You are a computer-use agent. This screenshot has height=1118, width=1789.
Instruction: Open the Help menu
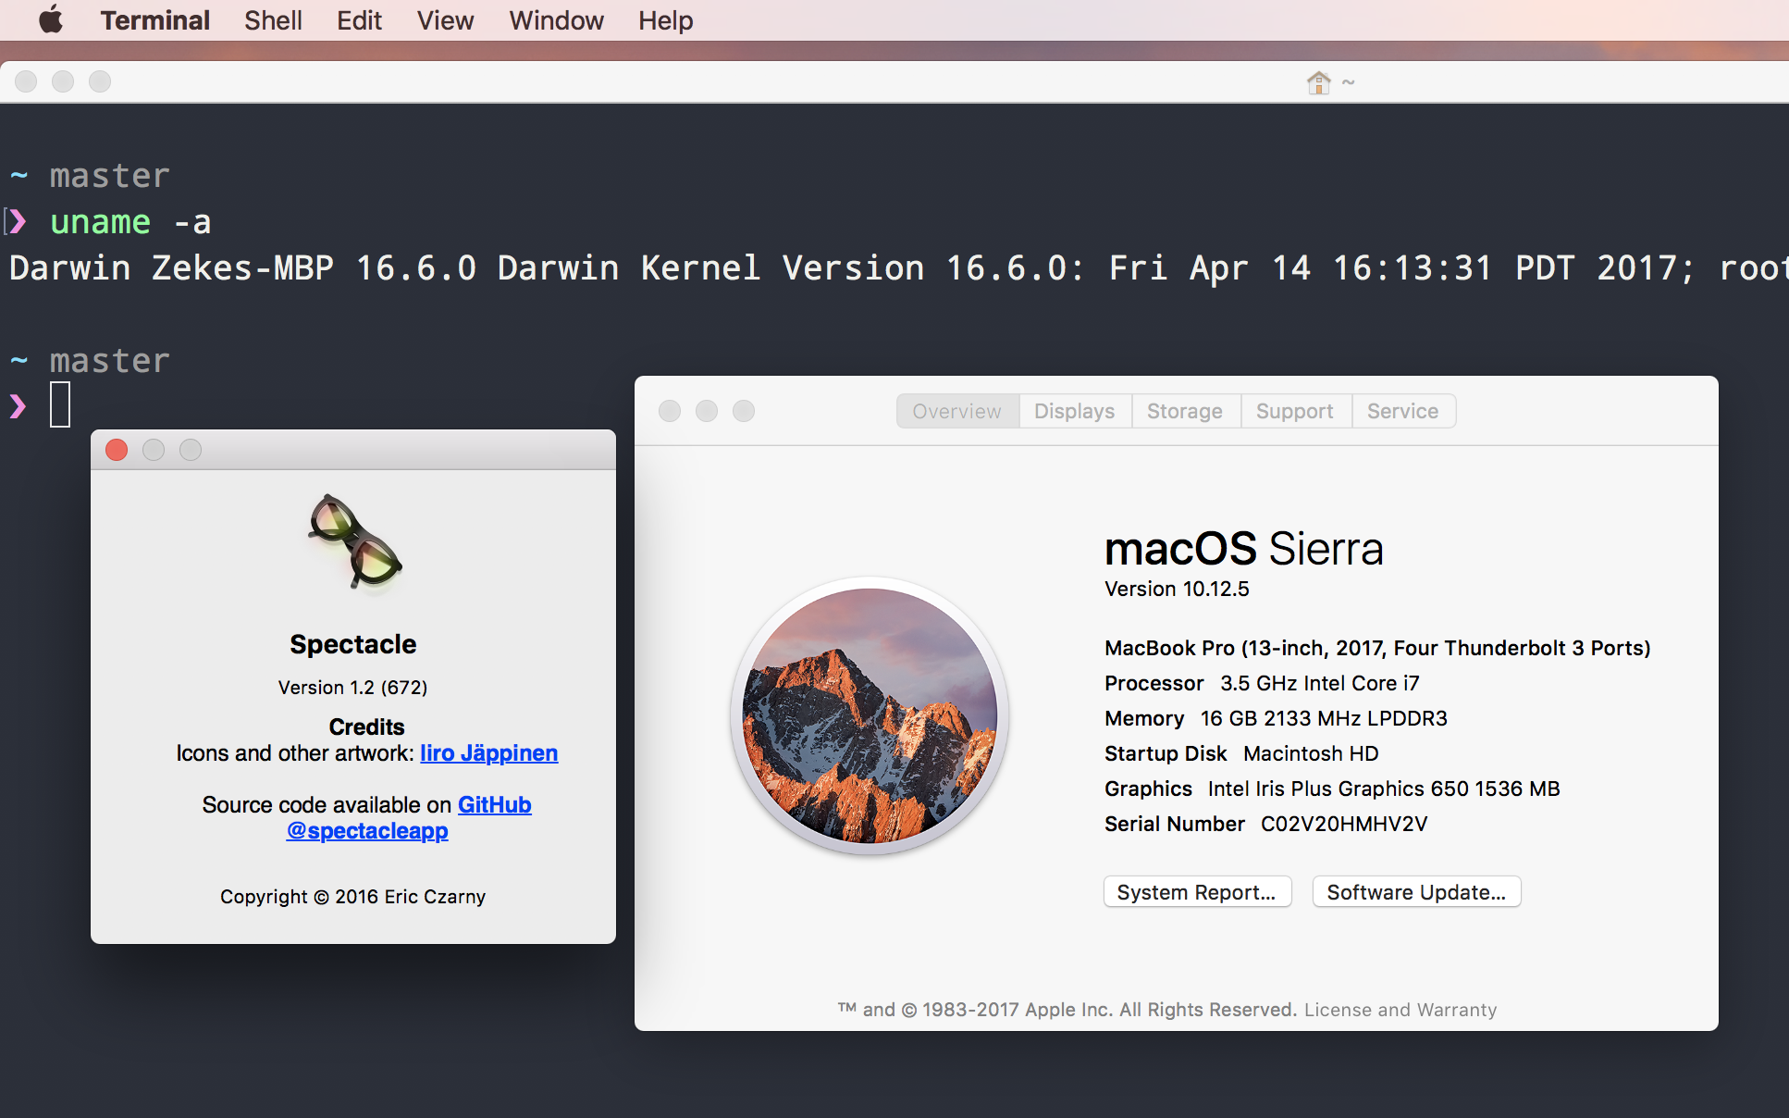click(665, 20)
